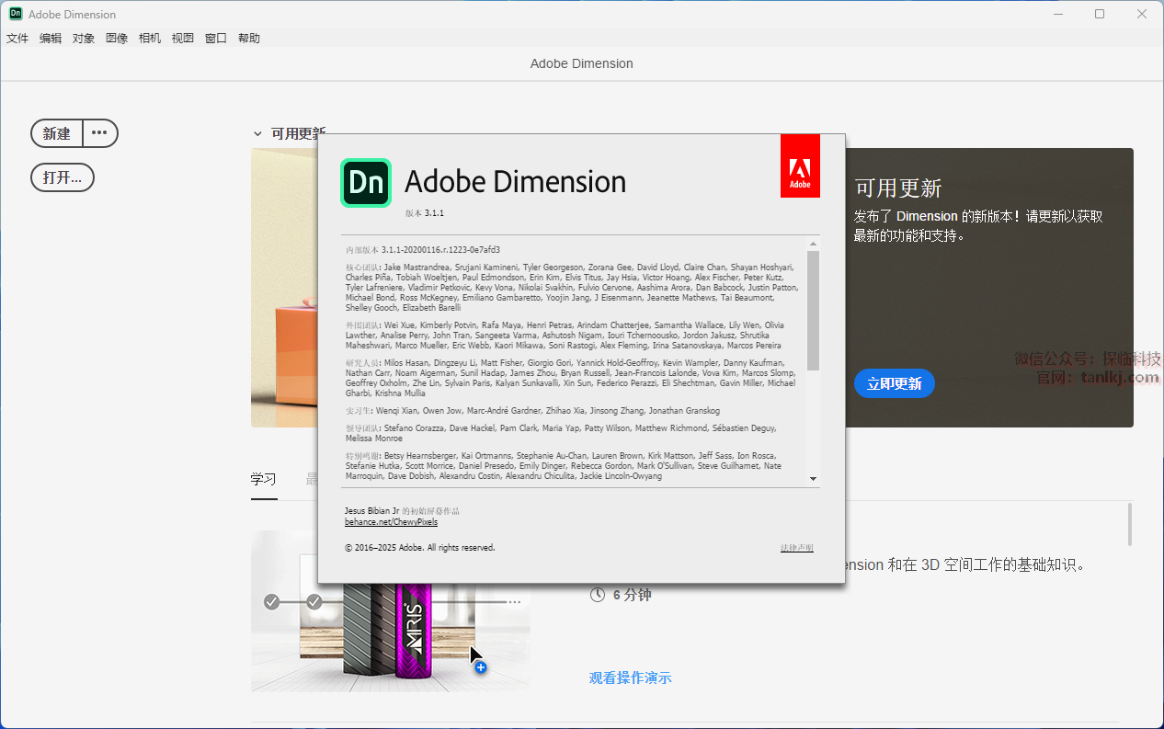Click the 法律声明 link in About dialog
This screenshot has width=1164, height=729.
[x=796, y=548]
